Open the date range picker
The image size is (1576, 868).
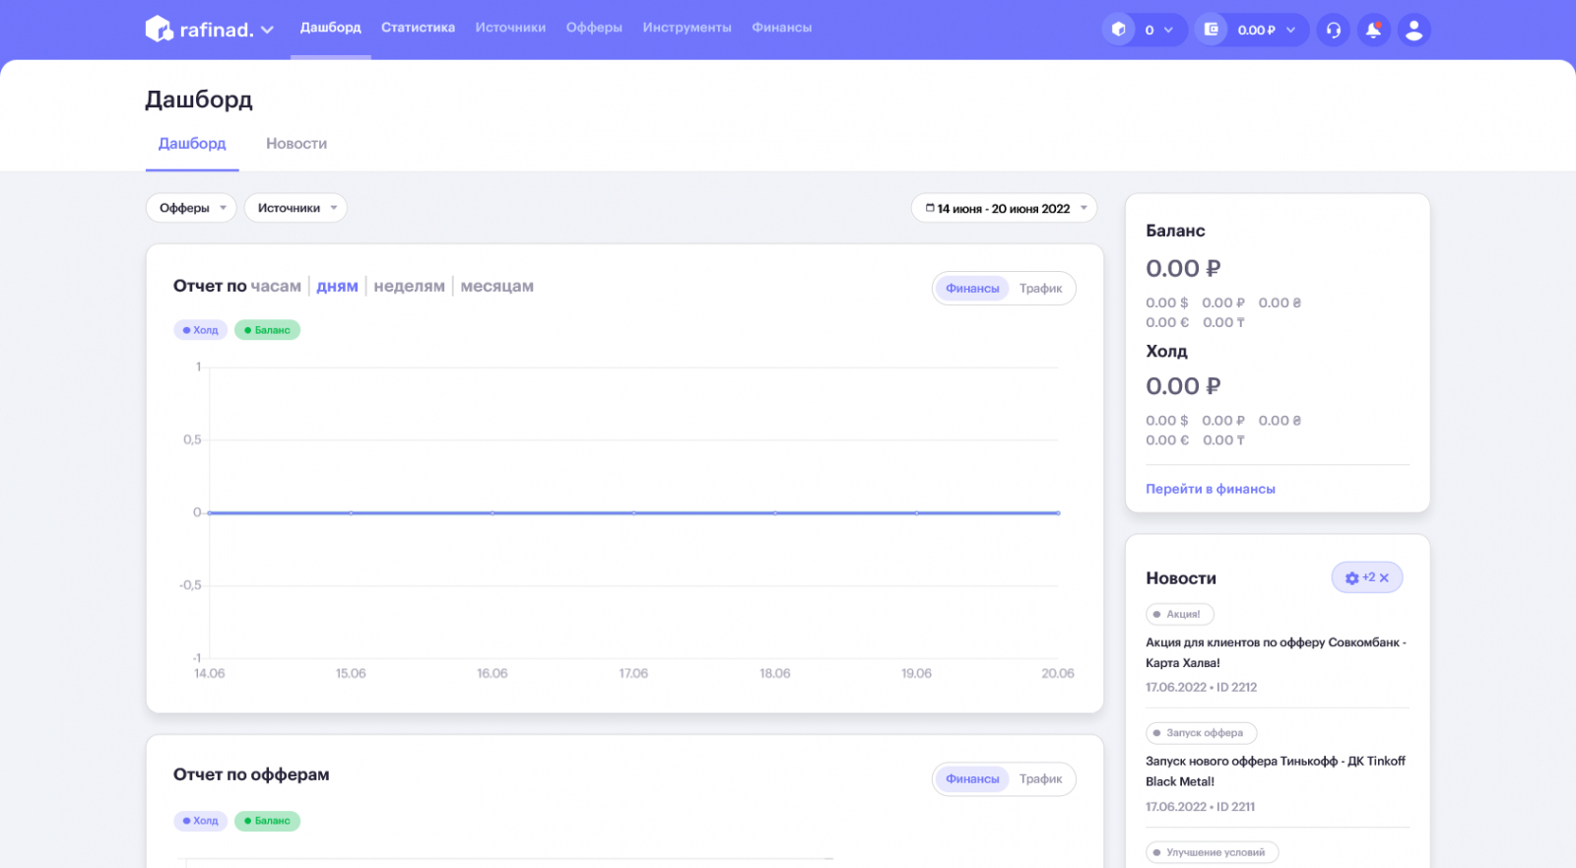coord(1004,208)
